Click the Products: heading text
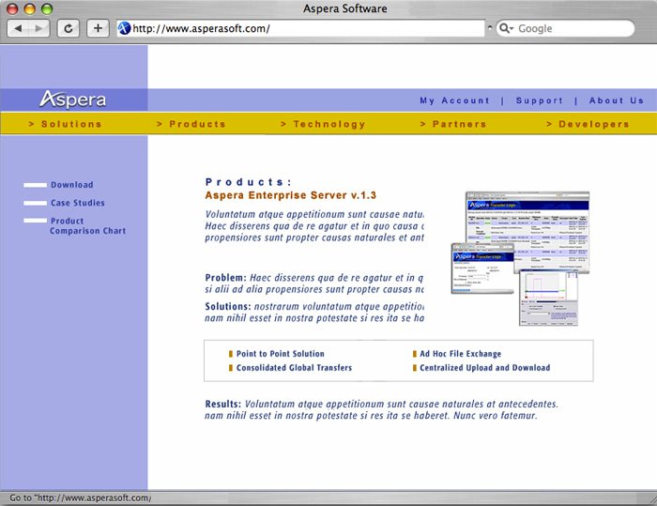This screenshot has width=657, height=506. pos(248,182)
